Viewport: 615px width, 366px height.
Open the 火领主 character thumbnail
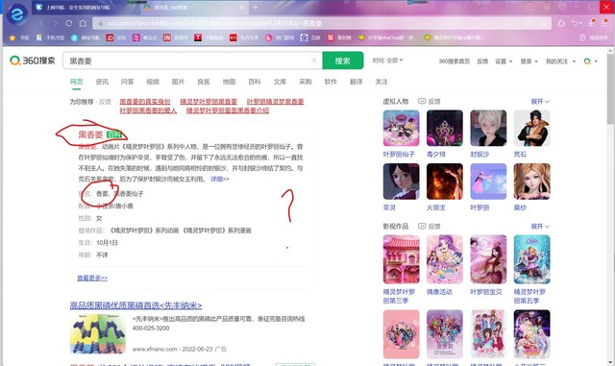click(x=444, y=182)
